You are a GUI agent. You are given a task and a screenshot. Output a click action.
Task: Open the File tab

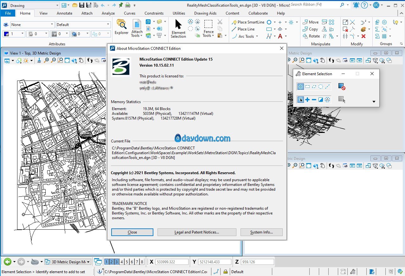(x=8, y=13)
